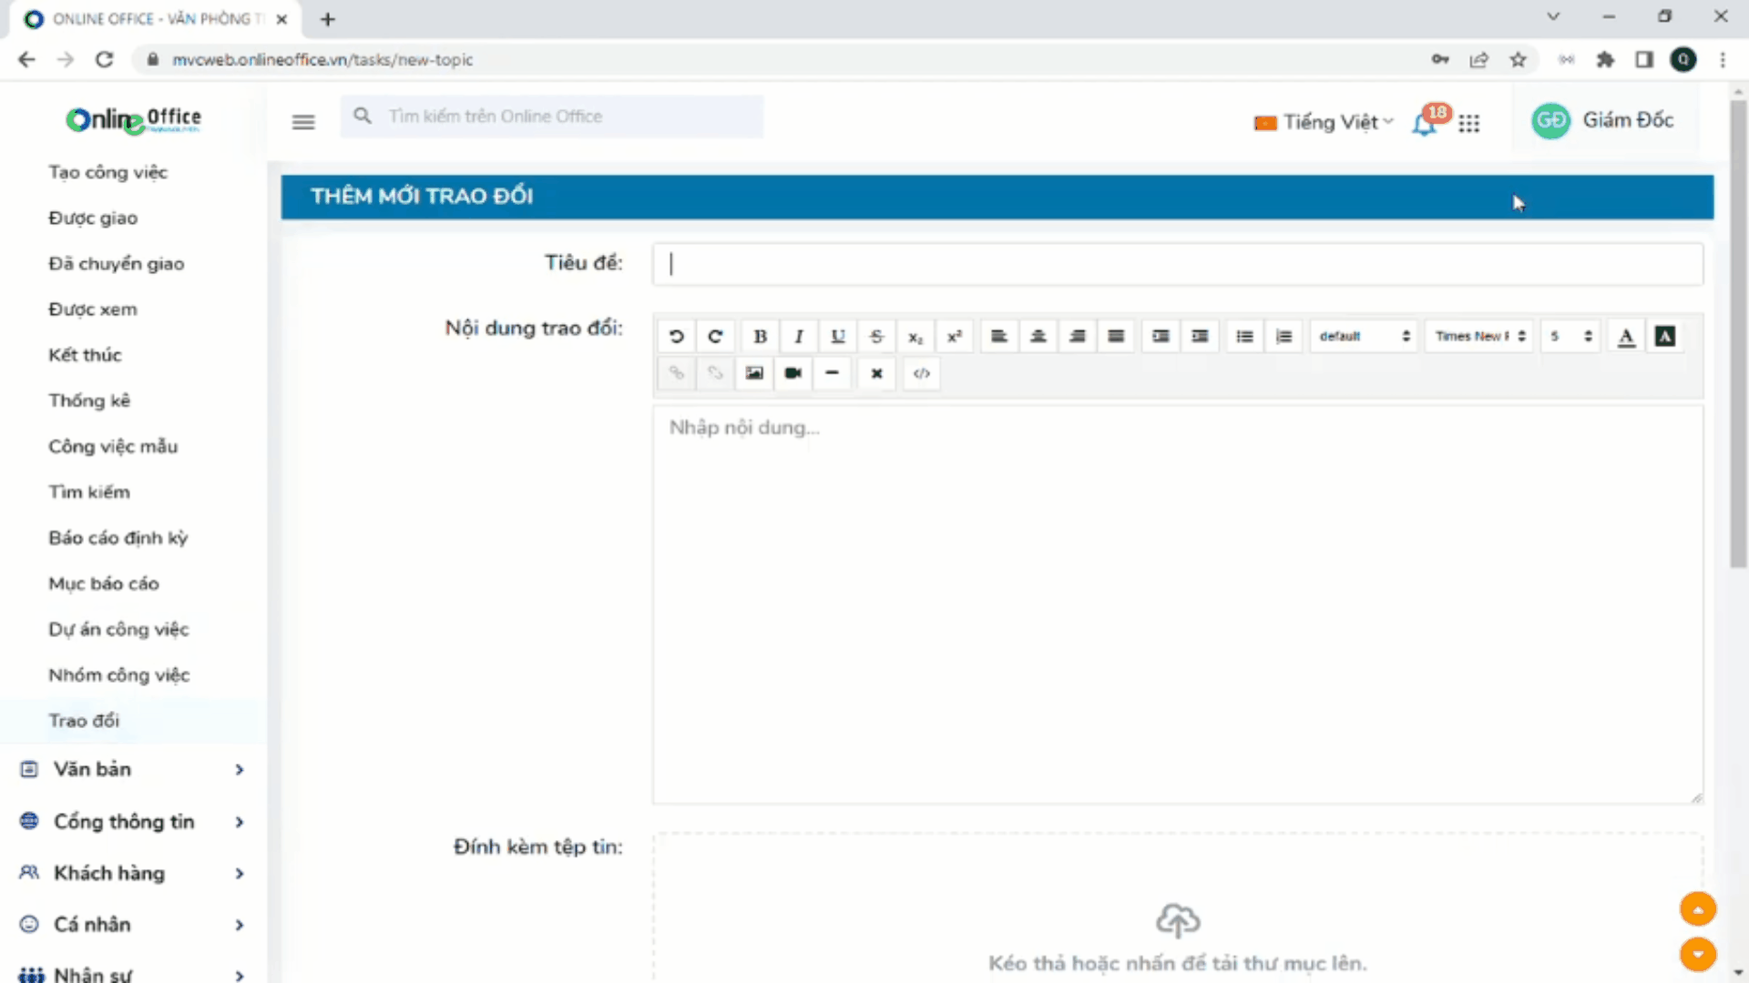Insert video using the camera icon

793,373
